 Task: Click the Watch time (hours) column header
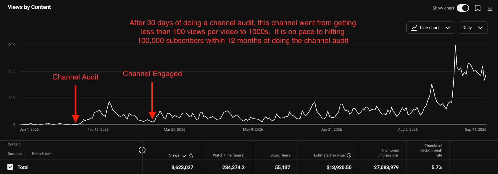tap(228, 155)
